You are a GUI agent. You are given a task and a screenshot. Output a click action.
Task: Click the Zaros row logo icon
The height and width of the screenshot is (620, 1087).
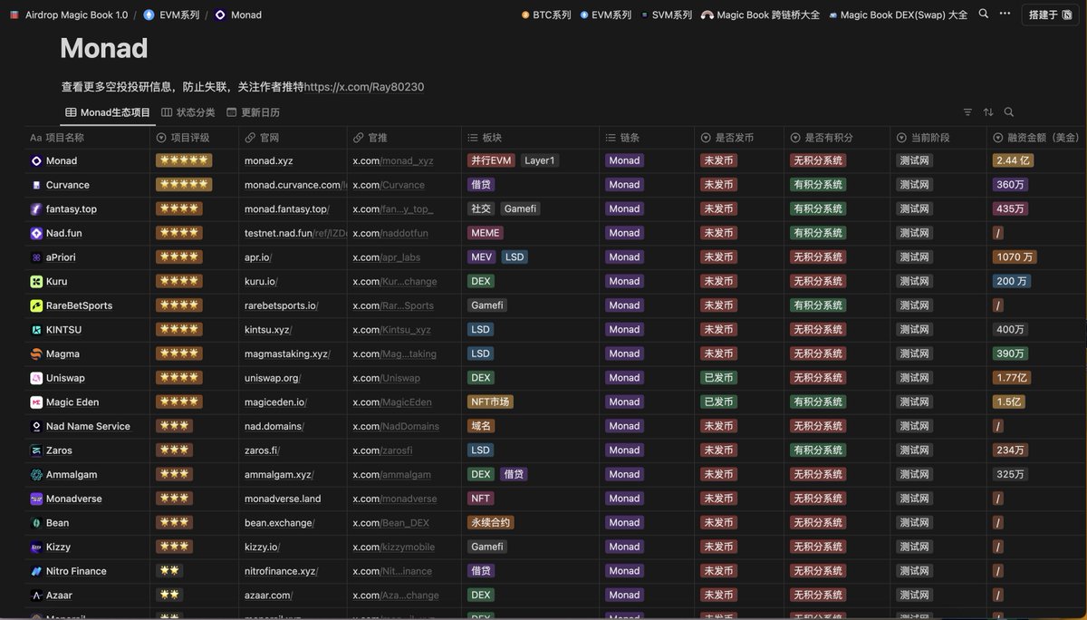36,450
